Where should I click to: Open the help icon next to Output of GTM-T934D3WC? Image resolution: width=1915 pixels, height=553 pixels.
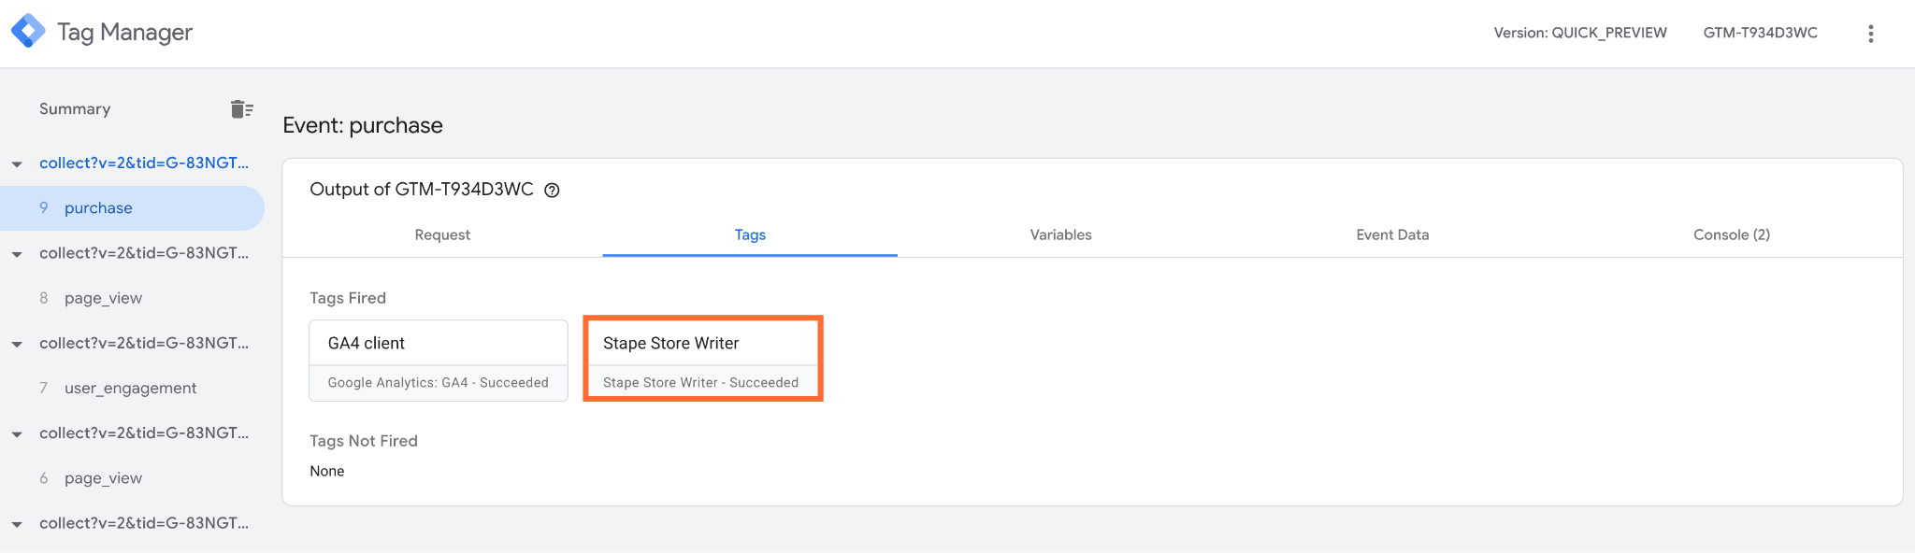click(552, 191)
